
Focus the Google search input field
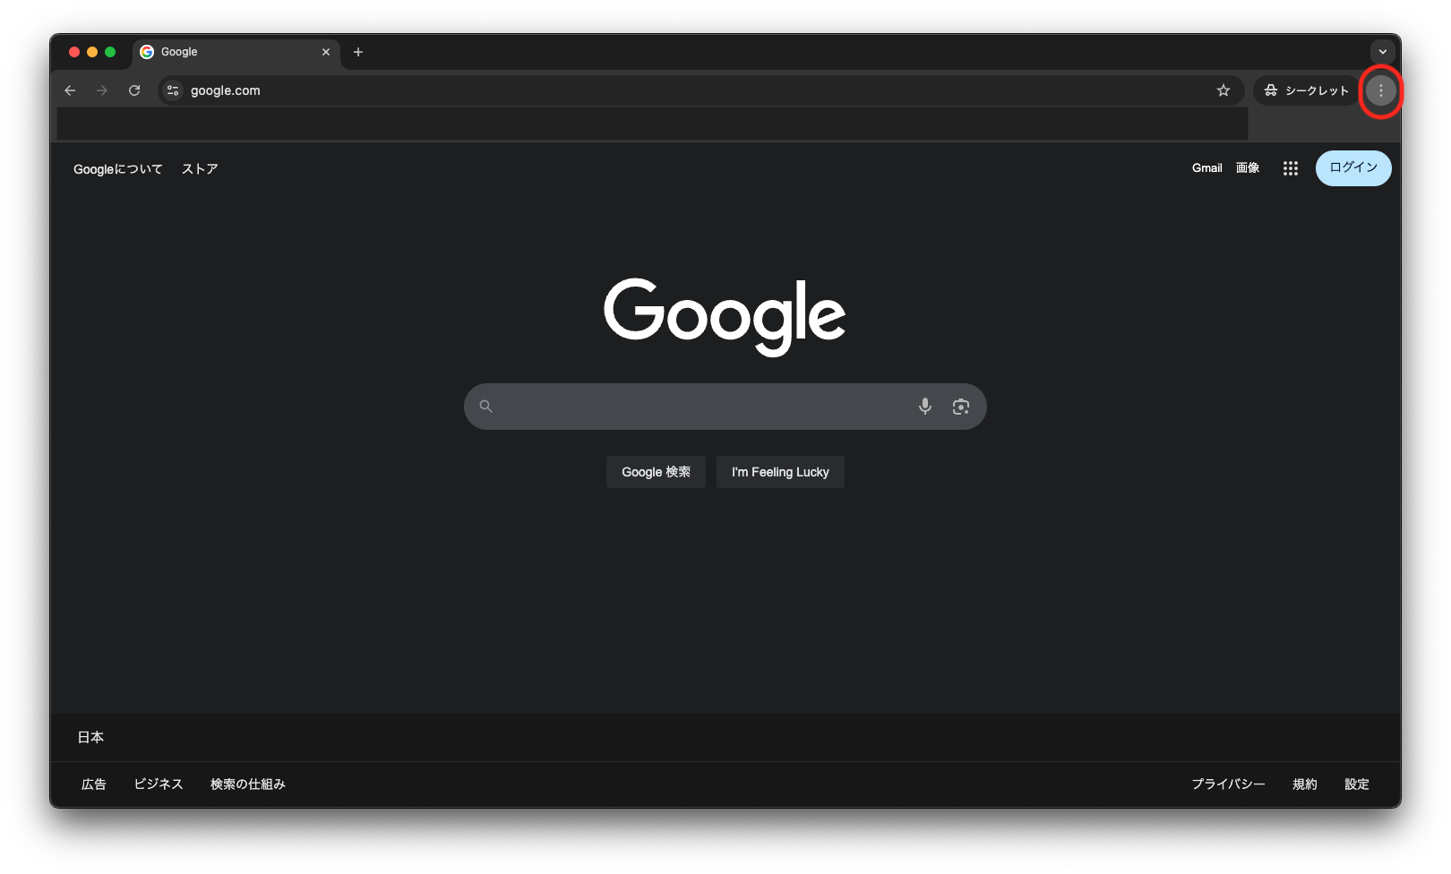coord(725,407)
